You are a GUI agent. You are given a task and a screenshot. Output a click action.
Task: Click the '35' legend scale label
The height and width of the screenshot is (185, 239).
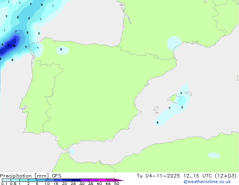[90, 183]
